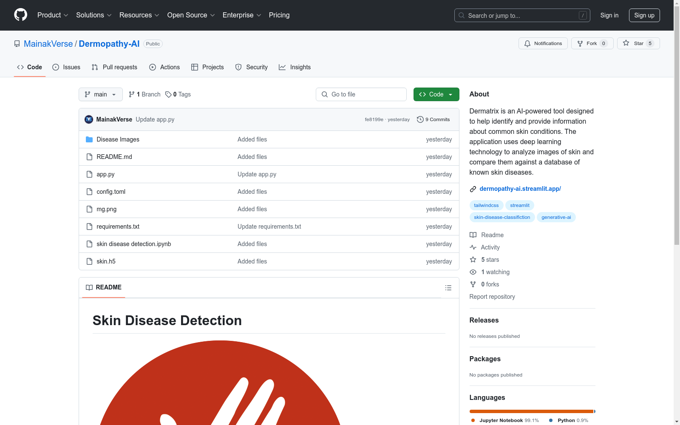Viewport: 680px width, 425px height.
Task: Select the branch icon beside 1 Branch
Action: [x=132, y=94]
